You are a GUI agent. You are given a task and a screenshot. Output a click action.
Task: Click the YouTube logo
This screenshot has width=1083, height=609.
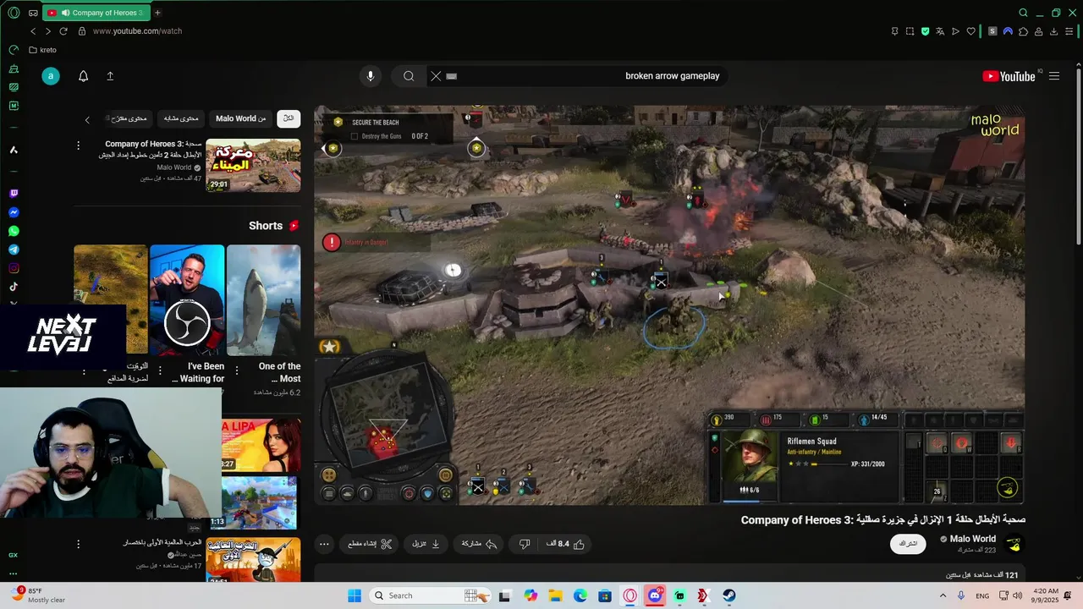1009,76
